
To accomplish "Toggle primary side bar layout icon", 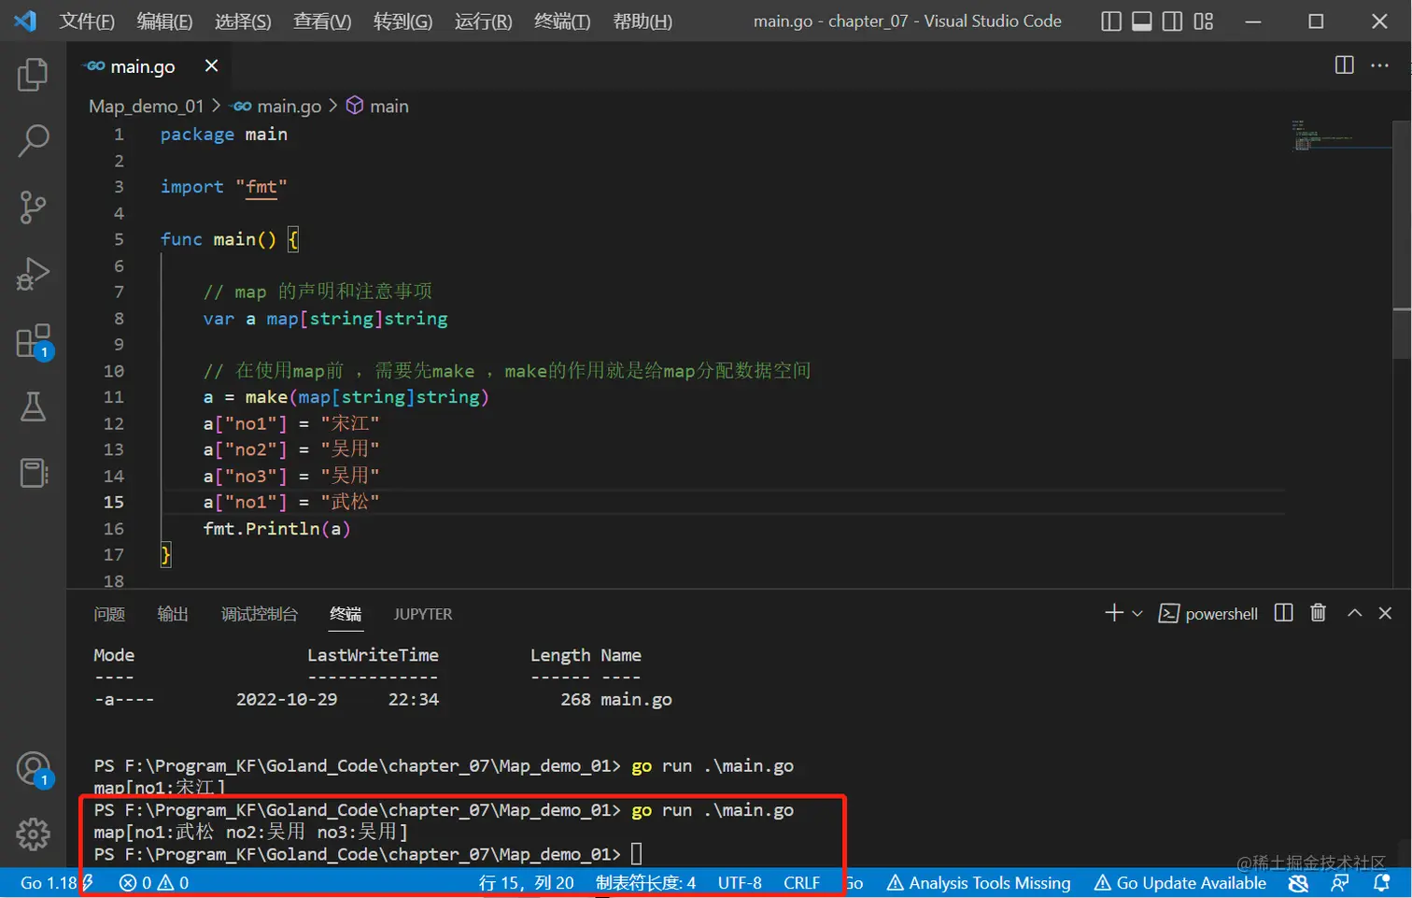I will pos(1110,21).
